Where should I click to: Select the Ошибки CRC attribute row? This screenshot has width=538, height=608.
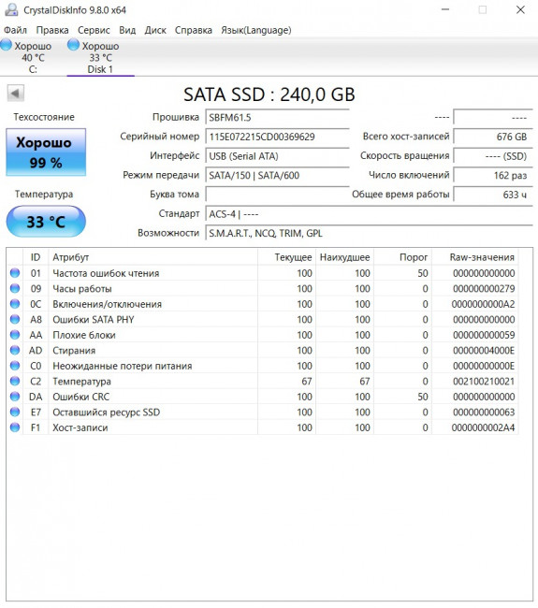click(x=263, y=397)
